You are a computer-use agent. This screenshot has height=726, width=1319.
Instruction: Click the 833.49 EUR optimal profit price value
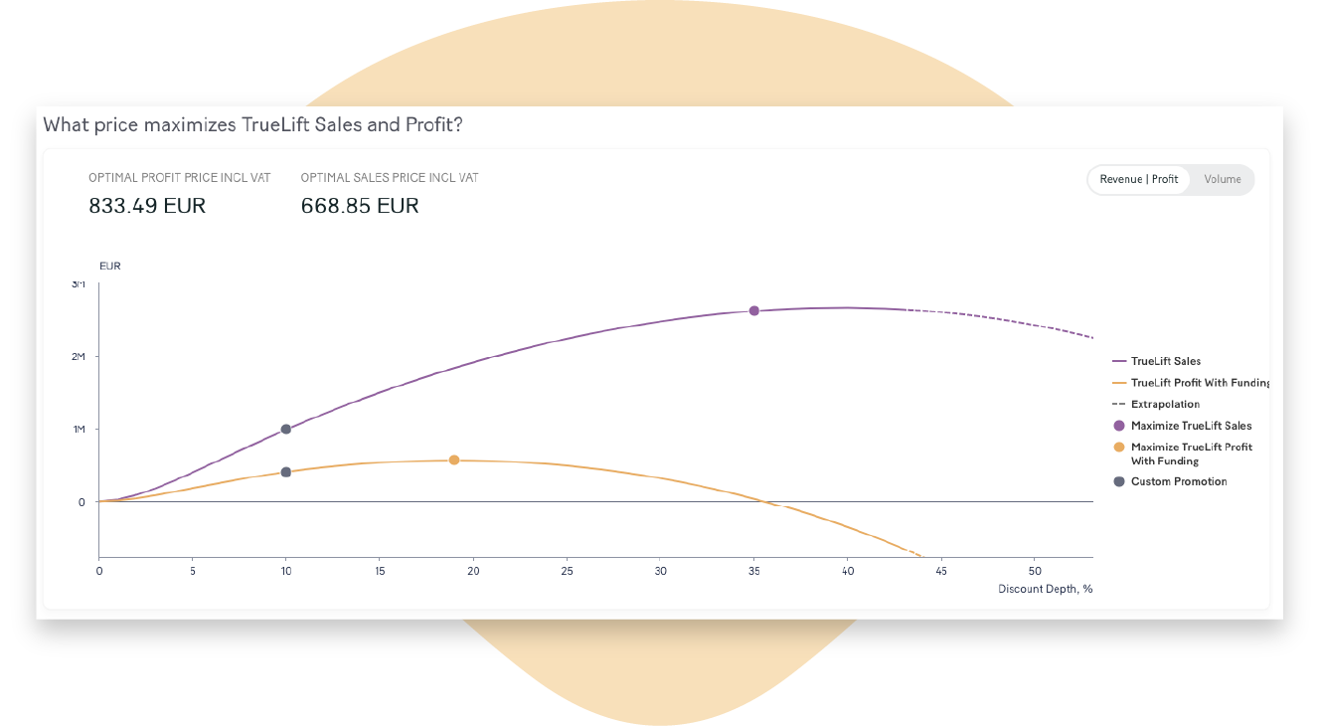pos(147,207)
